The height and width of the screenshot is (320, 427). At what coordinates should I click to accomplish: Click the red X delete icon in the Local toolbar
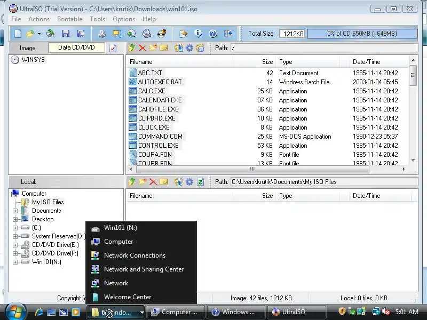click(x=153, y=182)
